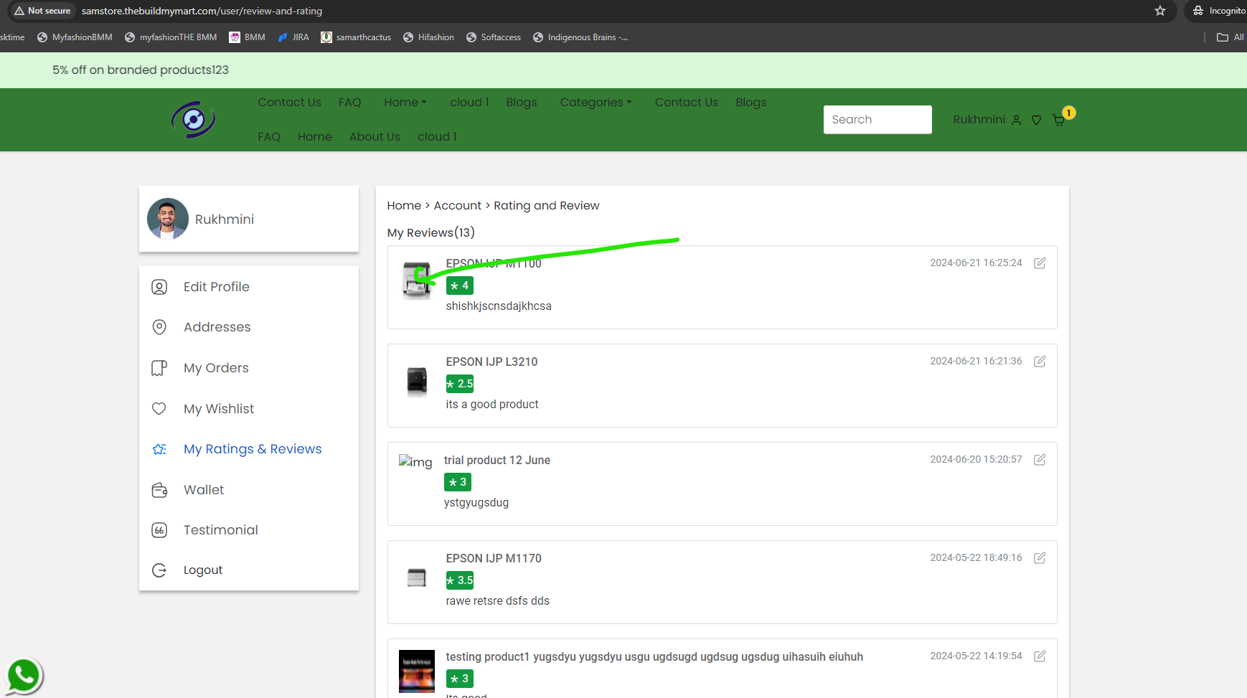Click the EPSON IJP M1170 product thumbnail
The image size is (1247, 698).
pos(417,577)
